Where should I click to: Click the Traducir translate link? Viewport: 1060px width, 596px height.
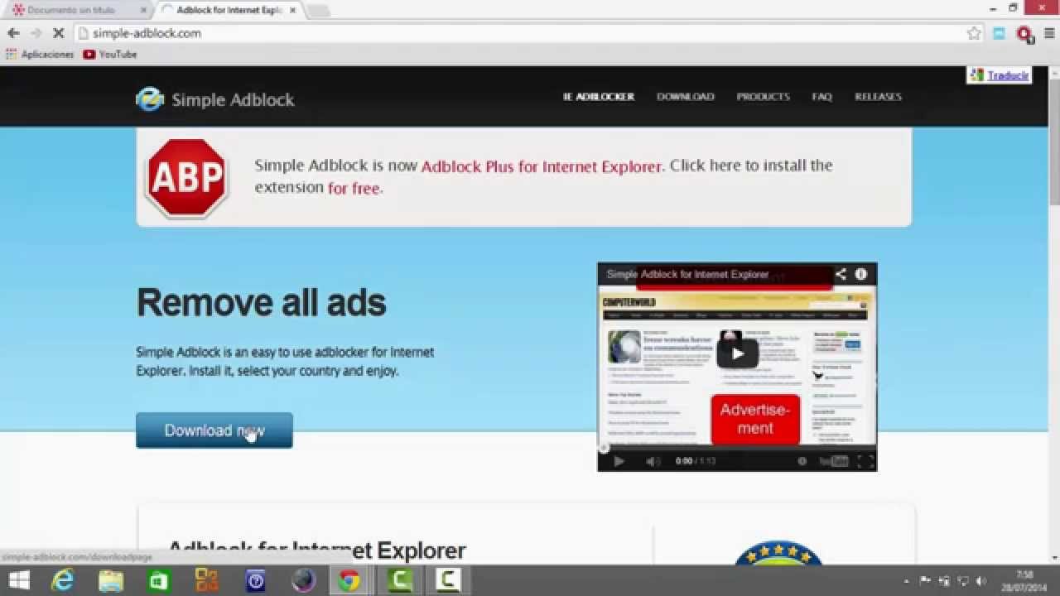pos(1008,75)
